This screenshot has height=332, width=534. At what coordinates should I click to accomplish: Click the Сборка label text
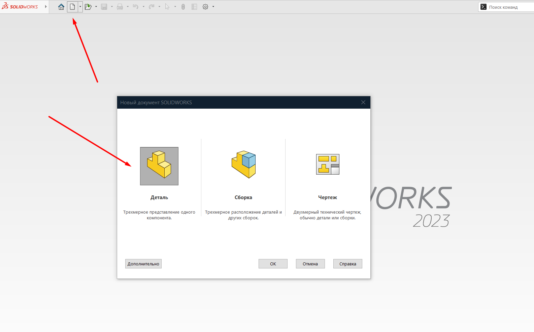[243, 197]
